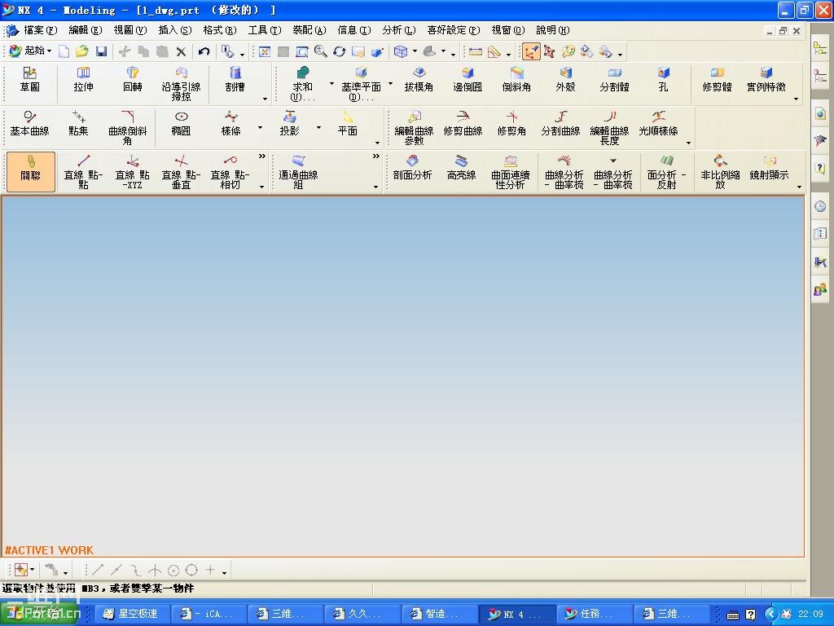834x626 pixels.
Task: Expand the 樣條 dropdown arrow
Action: [x=260, y=127]
